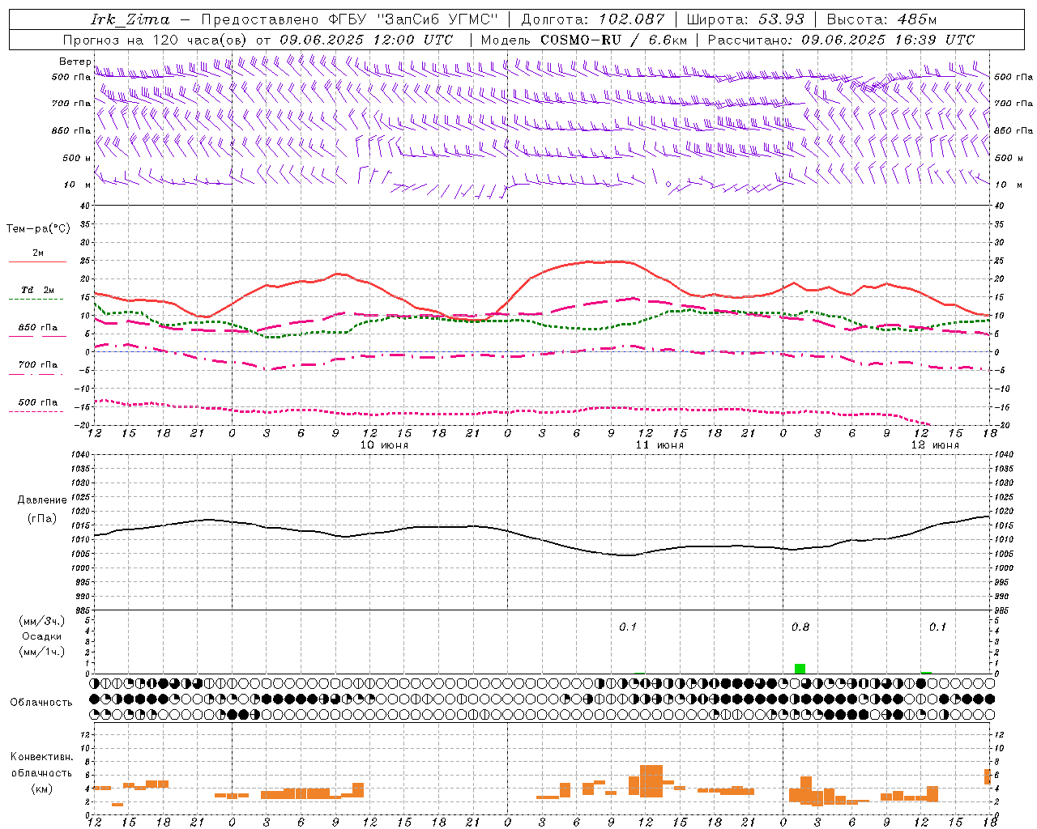
Task: Click the "10 июня" date label
Action: click(x=384, y=445)
